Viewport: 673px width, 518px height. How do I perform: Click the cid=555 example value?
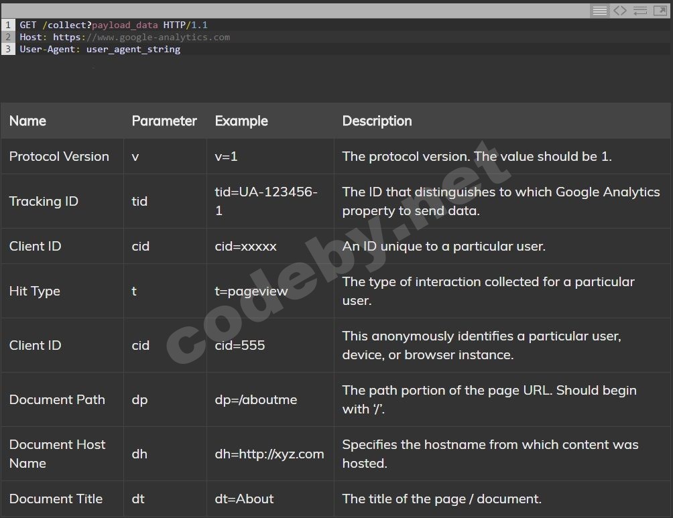pos(240,346)
